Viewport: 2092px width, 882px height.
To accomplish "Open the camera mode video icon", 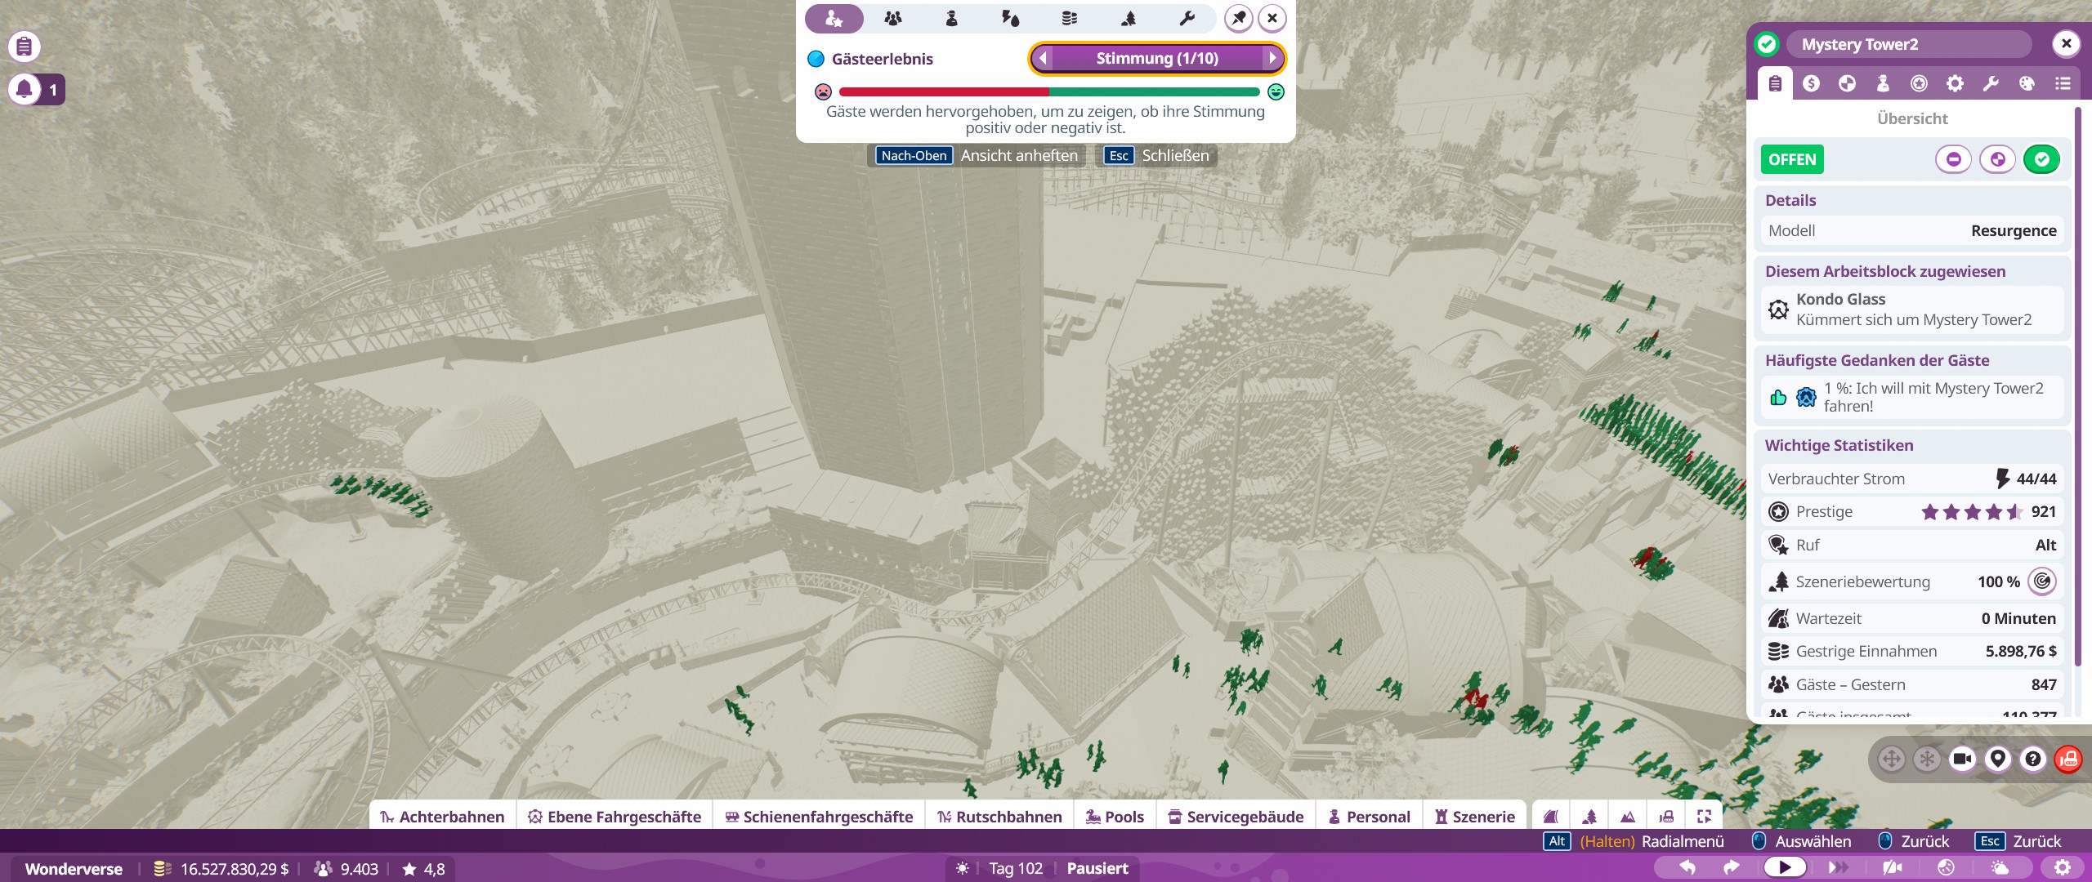I will pyautogui.click(x=1962, y=759).
